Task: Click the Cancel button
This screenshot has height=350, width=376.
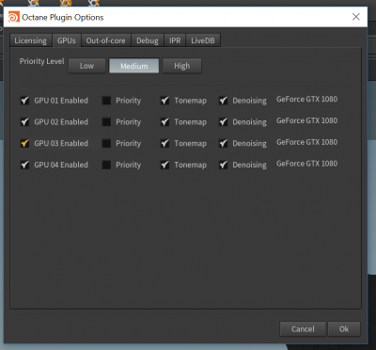Action: click(x=303, y=329)
